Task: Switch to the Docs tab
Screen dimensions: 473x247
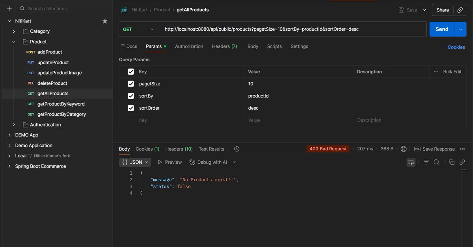Action: 128,46
